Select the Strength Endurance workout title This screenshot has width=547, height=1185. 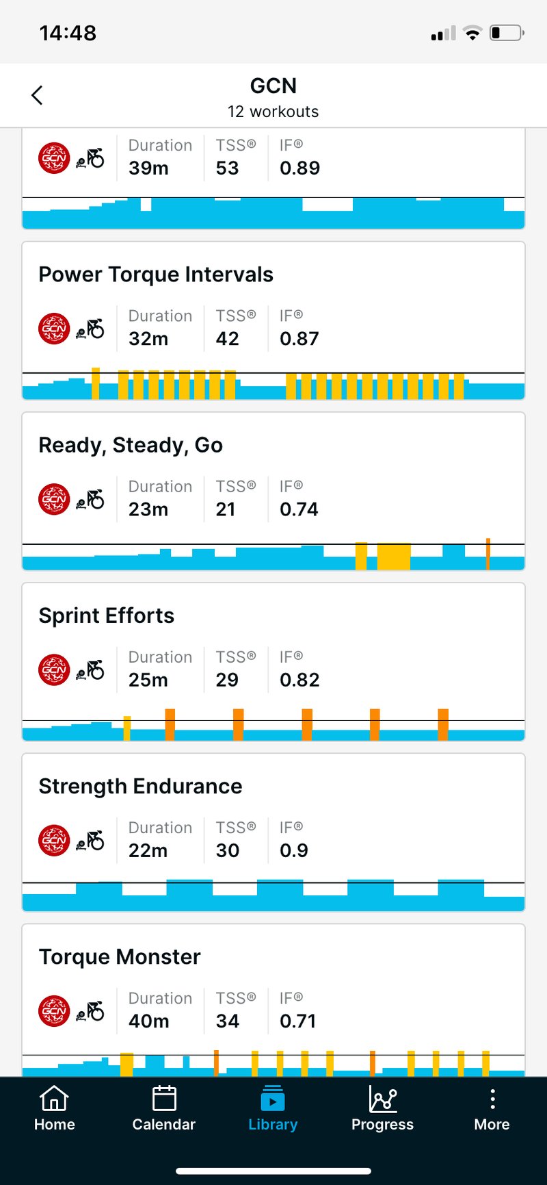[x=140, y=786]
